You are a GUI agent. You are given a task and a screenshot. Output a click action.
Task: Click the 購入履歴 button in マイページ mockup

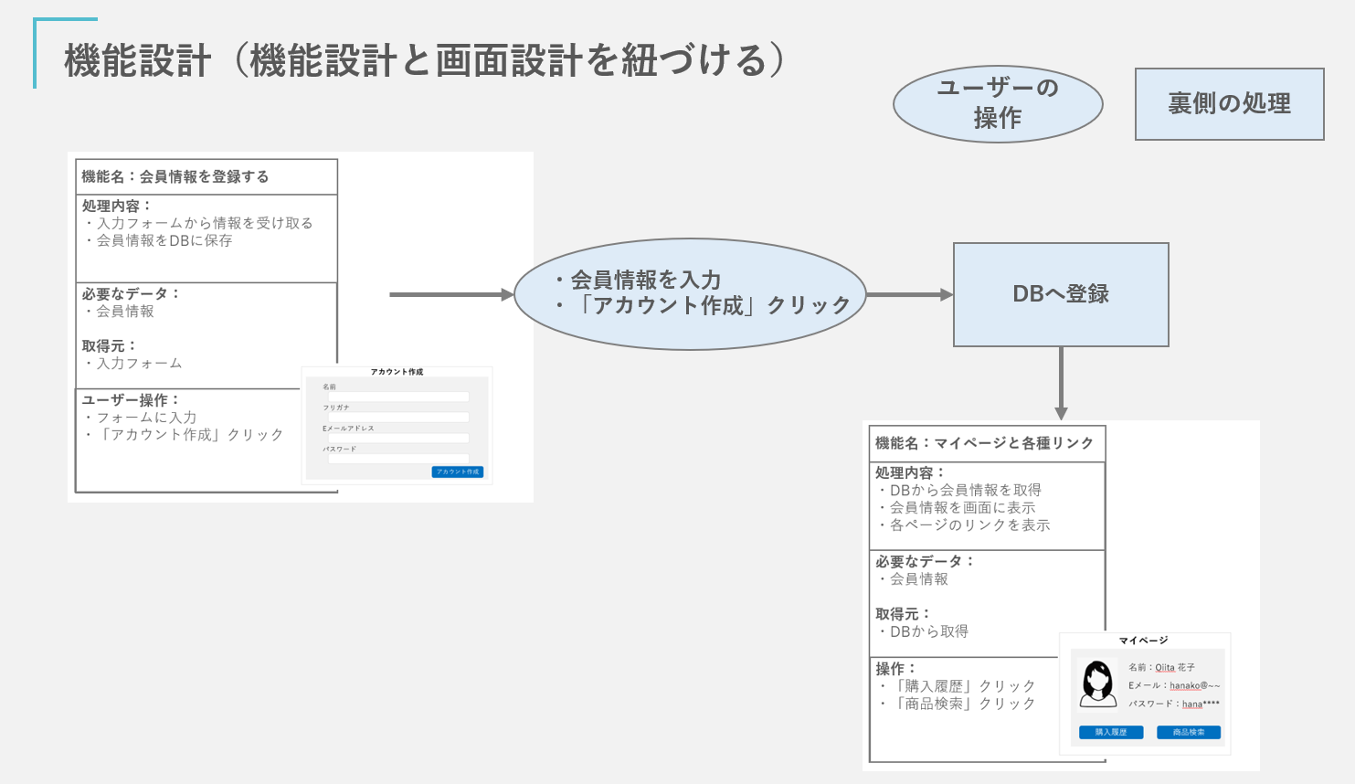pyautogui.click(x=1111, y=732)
